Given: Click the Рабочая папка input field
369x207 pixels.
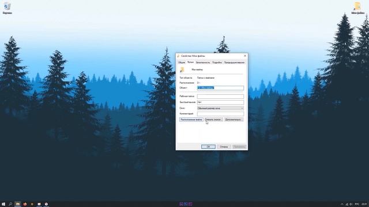Looking at the screenshot, I should point(220,97).
